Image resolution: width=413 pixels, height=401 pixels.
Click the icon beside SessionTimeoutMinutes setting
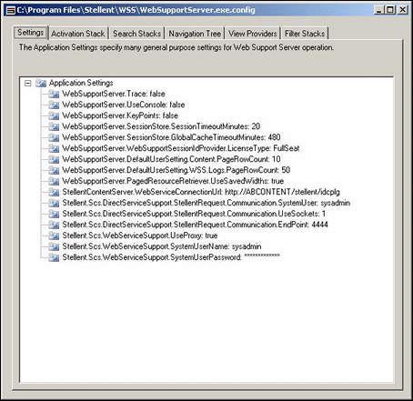click(x=54, y=126)
